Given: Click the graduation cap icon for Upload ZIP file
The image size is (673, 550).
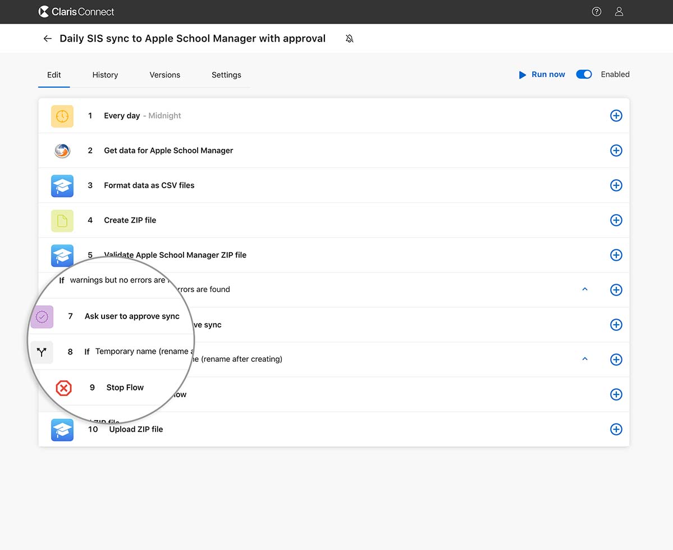Looking at the screenshot, I should click(x=62, y=430).
